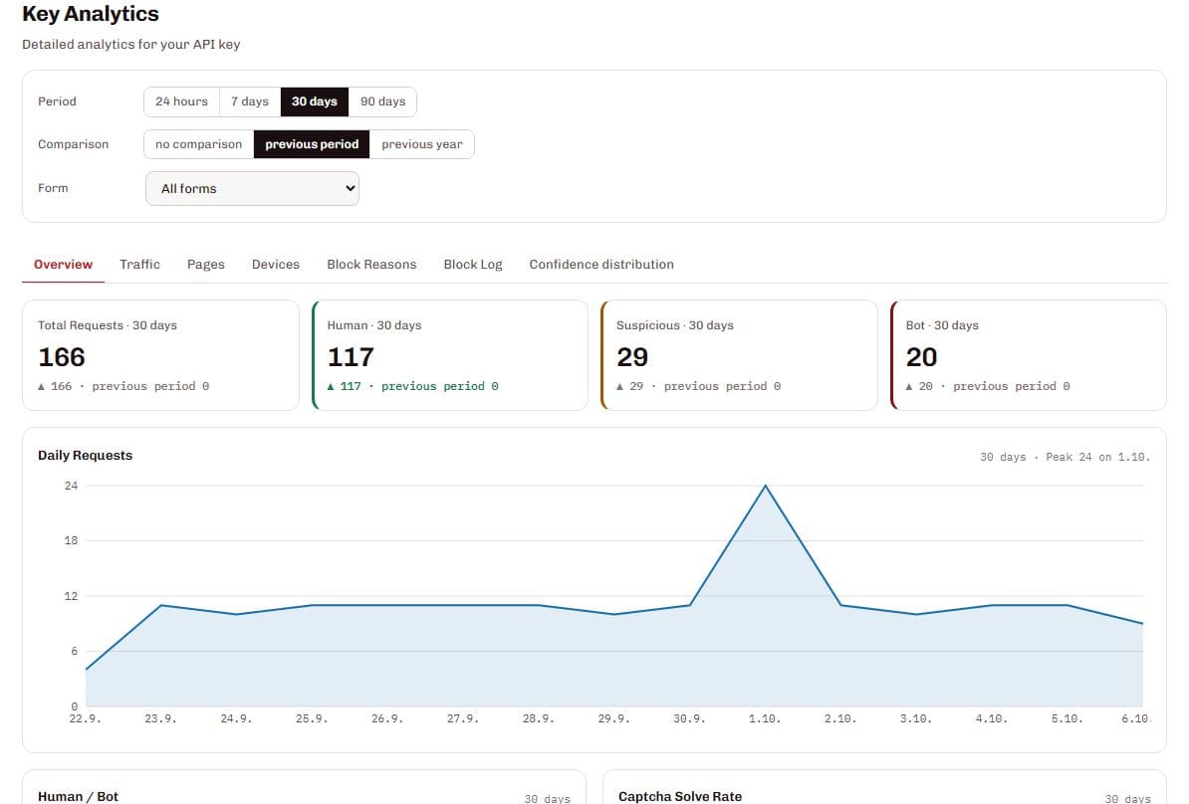Select the 24 hours period
This screenshot has width=1189, height=804.
click(181, 101)
